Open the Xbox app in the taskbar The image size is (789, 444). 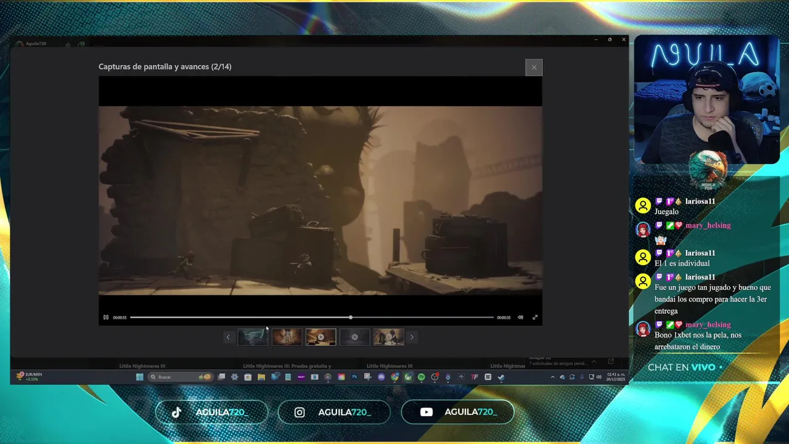408,377
